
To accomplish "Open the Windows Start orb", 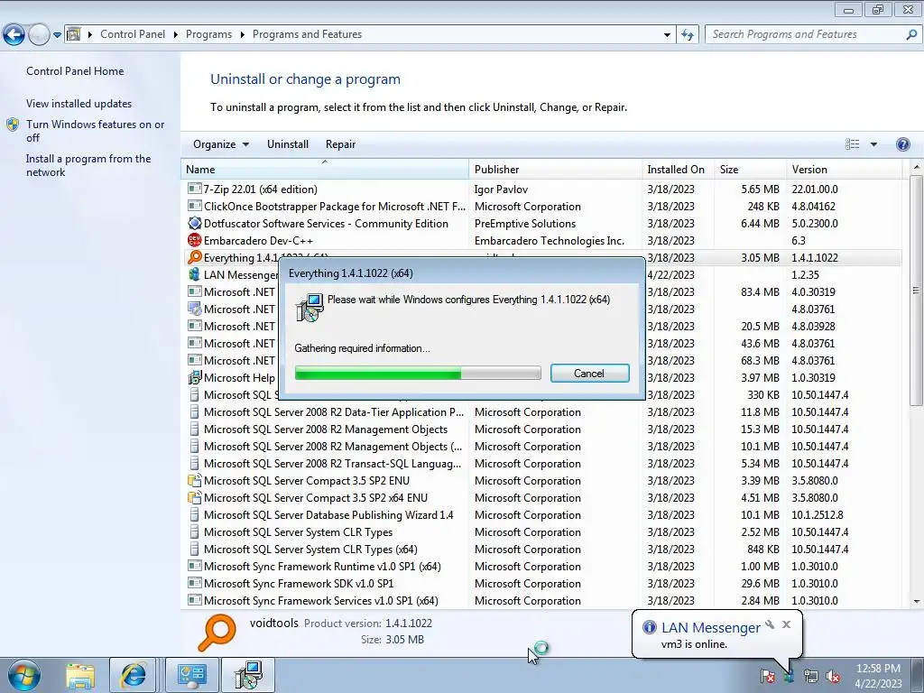I will 24,675.
